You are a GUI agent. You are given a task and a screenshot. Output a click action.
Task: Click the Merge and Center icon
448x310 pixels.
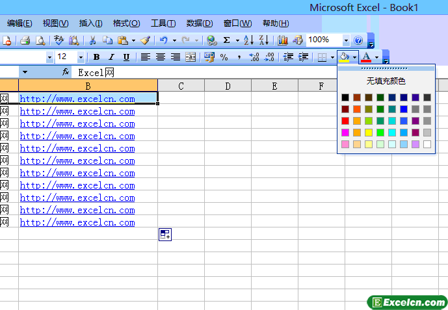click(x=191, y=57)
